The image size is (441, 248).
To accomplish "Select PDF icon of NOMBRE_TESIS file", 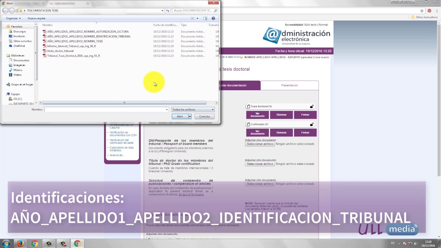I will (44, 41).
